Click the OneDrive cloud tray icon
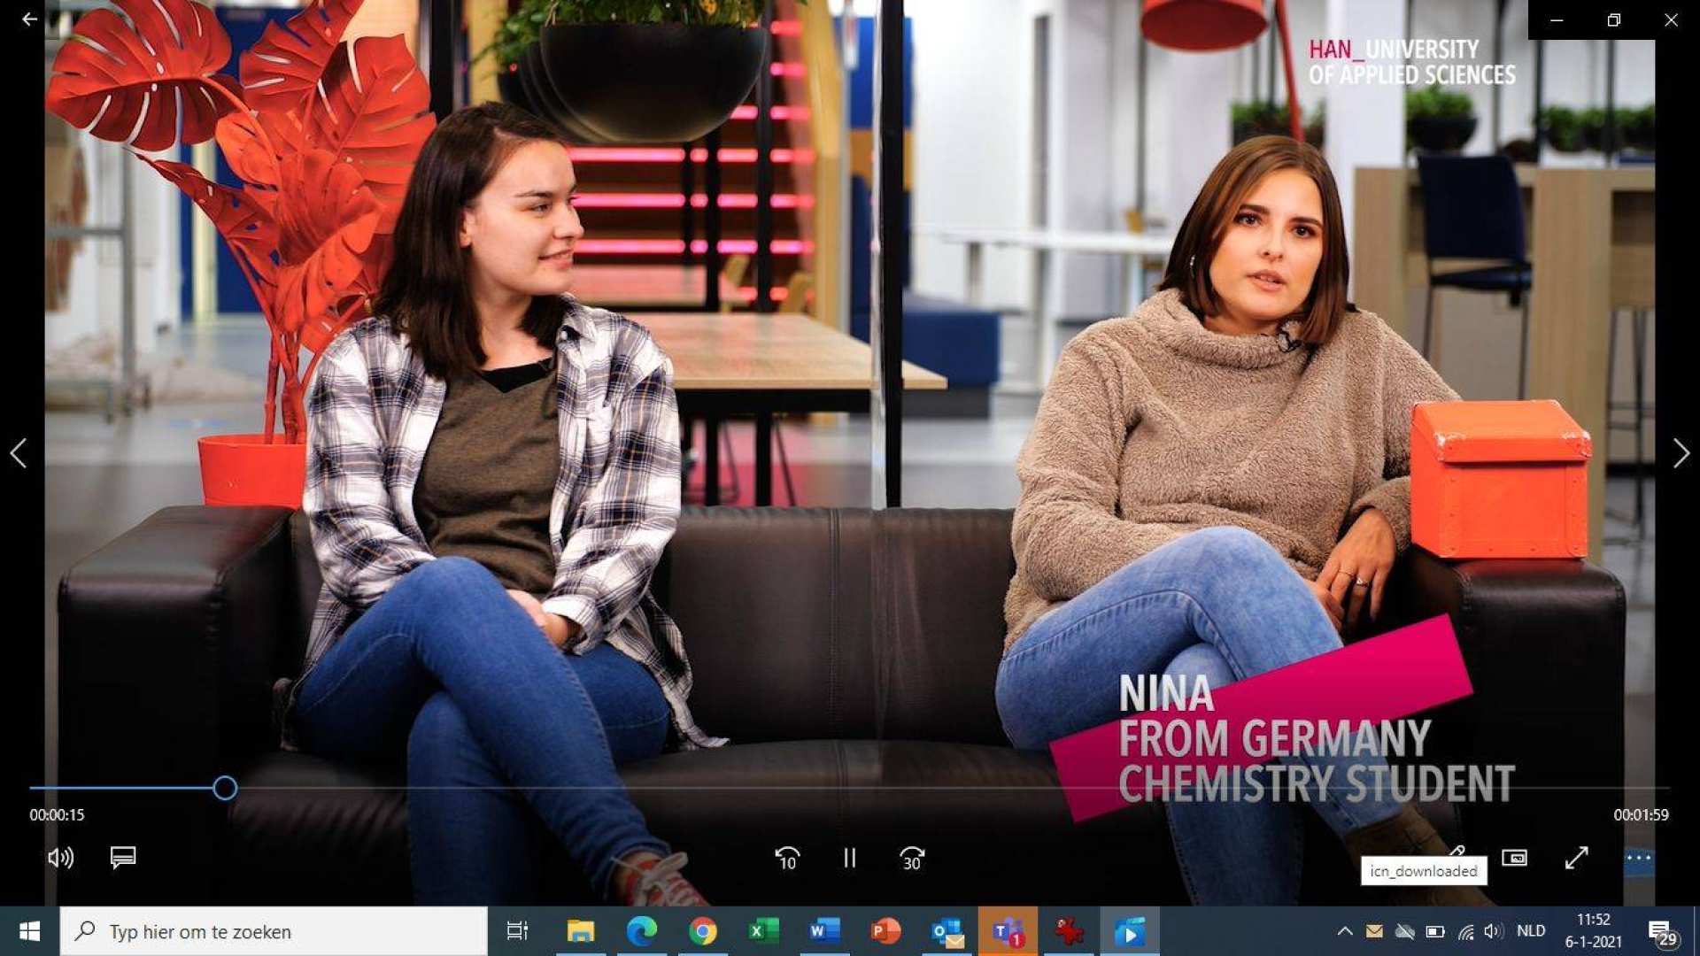Viewport: 1700px width, 956px height. (x=1405, y=931)
